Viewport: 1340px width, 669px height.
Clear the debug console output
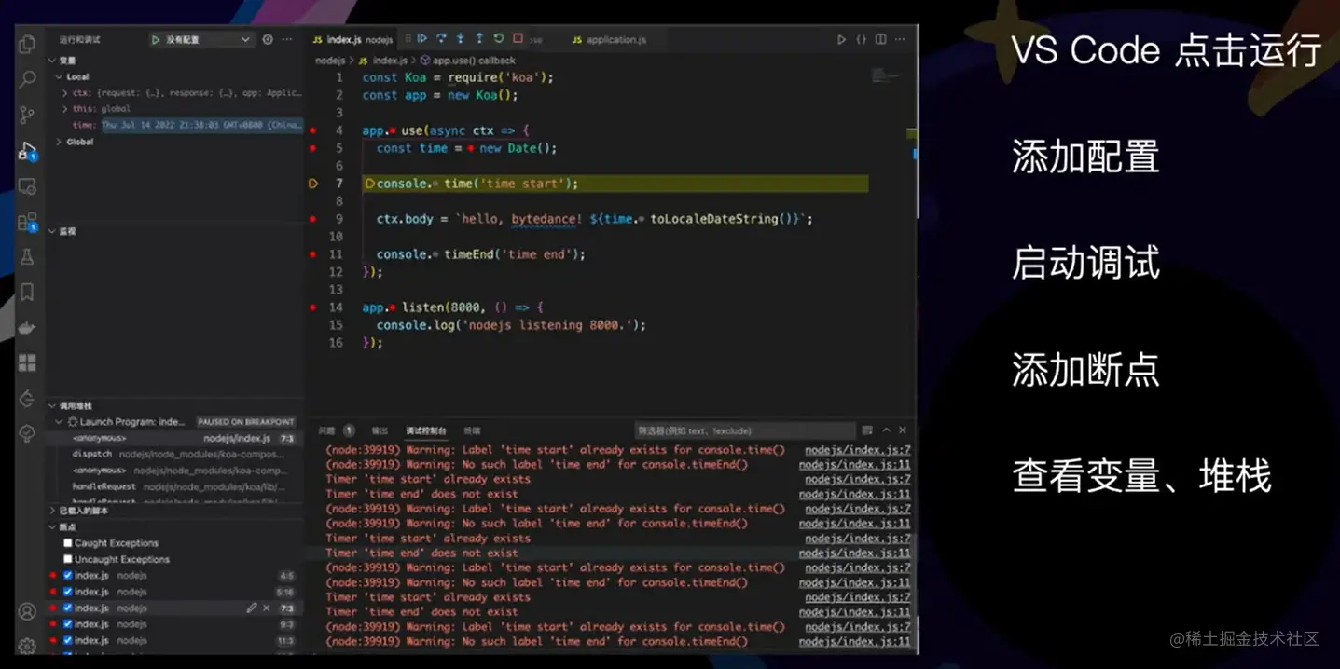tap(867, 430)
